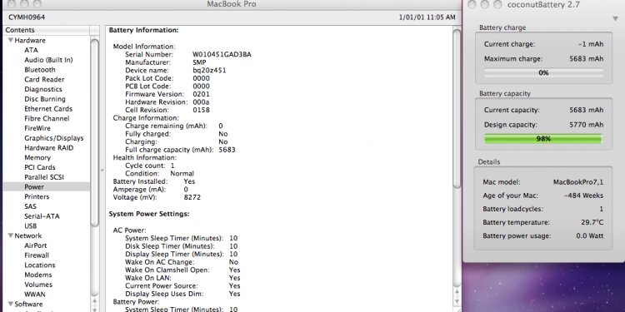The image size is (625, 312).
Task: Select Locations under Network
Action: (x=40, y=265)
